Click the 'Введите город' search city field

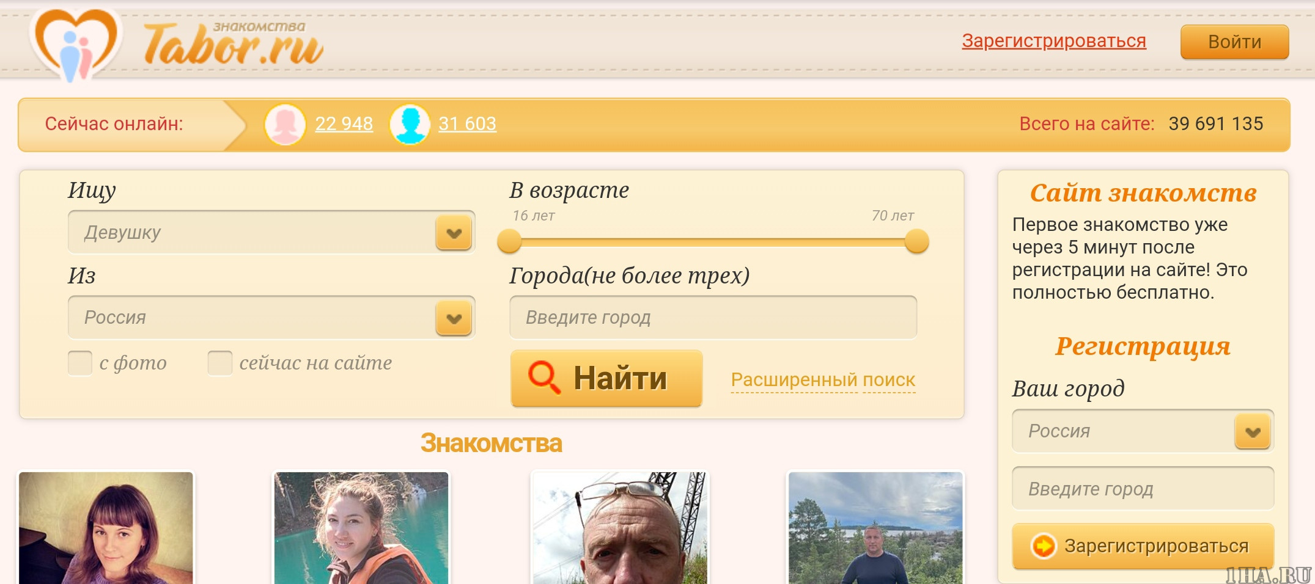point(713,318)
